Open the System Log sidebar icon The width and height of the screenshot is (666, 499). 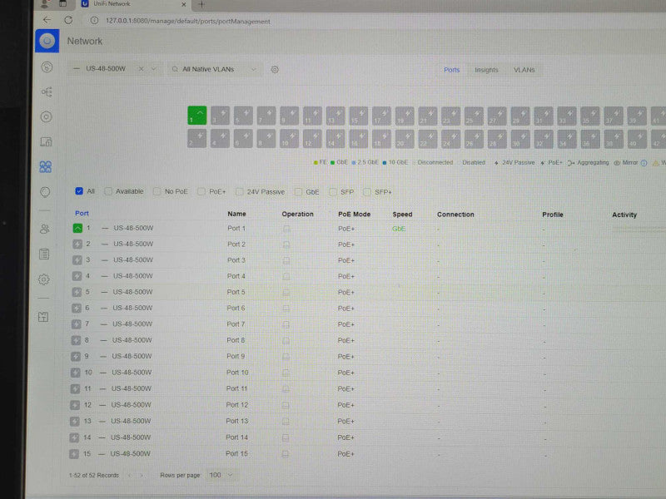pyautogui.click(x=44, y=254)
